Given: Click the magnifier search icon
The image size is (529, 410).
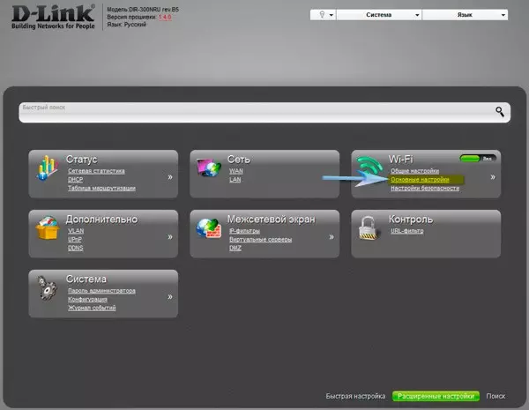Looking at the screenshot, I should pyautogui.click(x=500, y=112).
